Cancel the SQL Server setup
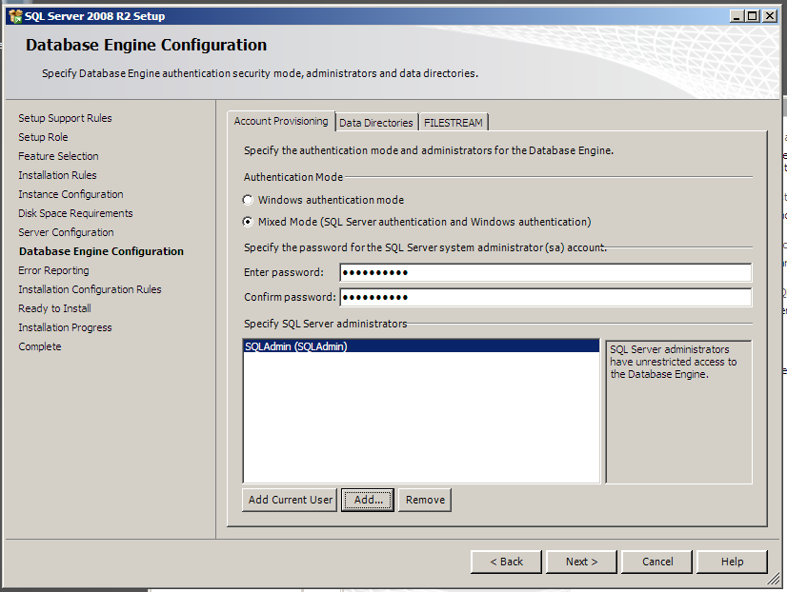 pyautogui.click(x=657, y=562)
